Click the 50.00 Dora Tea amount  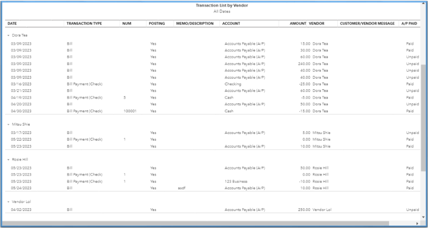point(306,104)
